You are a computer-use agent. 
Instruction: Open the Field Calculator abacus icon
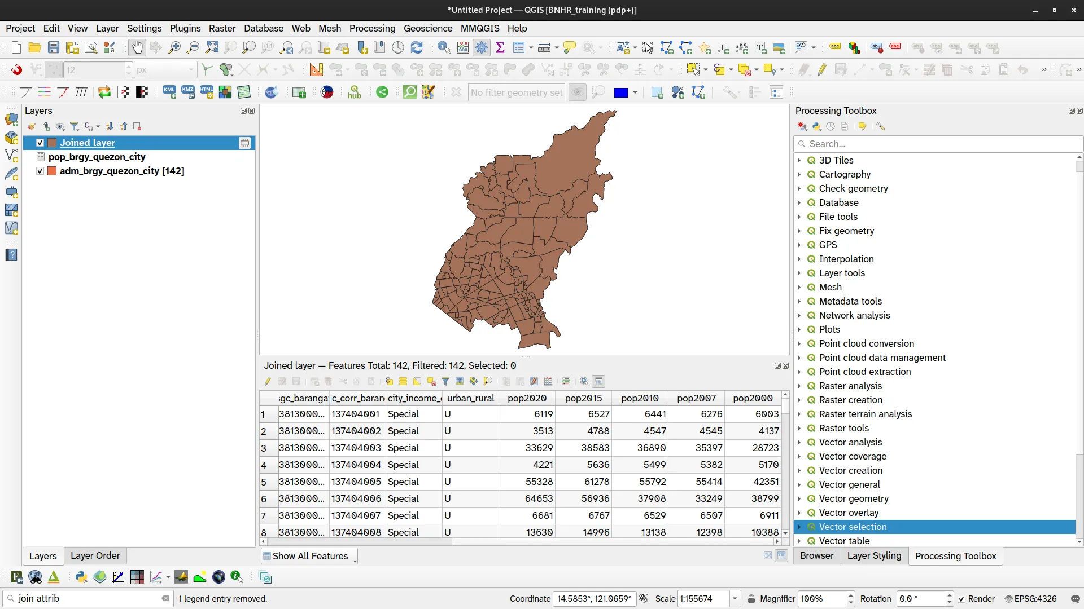click(x=463, y=48)
